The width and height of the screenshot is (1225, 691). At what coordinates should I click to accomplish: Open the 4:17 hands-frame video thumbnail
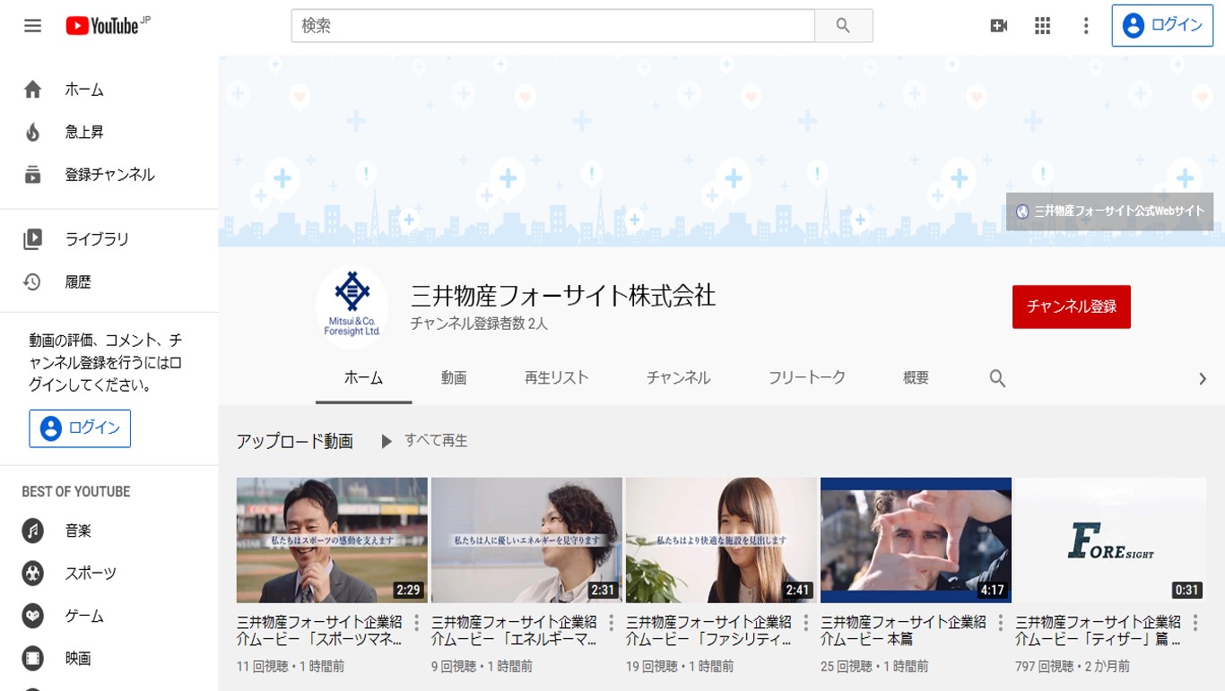tap(916, 540)
